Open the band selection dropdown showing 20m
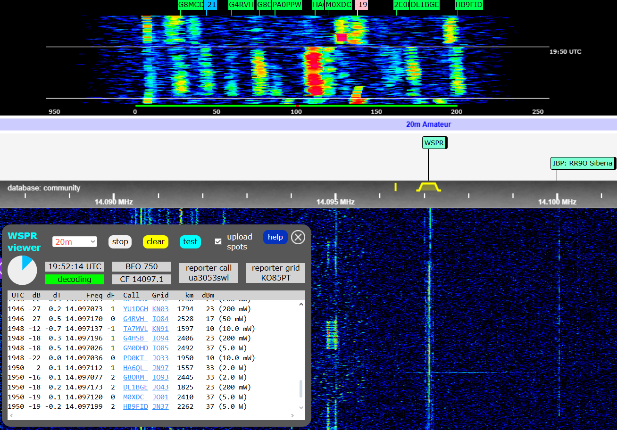Screen dimensions: 617x430 (x=75, y=241)
